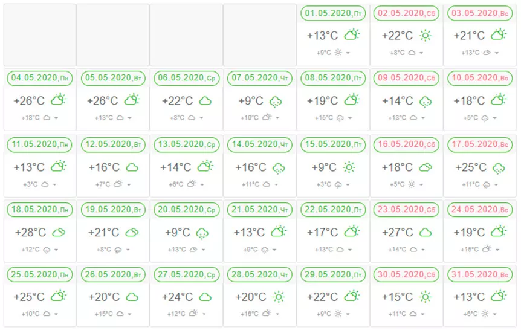Viewport: 521px width, 330px height.
Task: Click the rain cloud icon on 20.05.2020
Action: 202,233
